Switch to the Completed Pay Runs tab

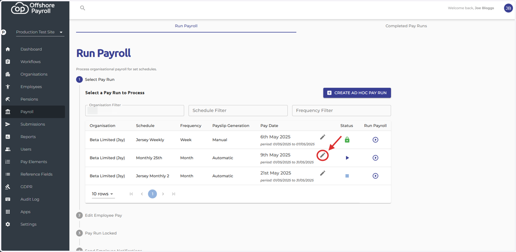pos(406,26)
